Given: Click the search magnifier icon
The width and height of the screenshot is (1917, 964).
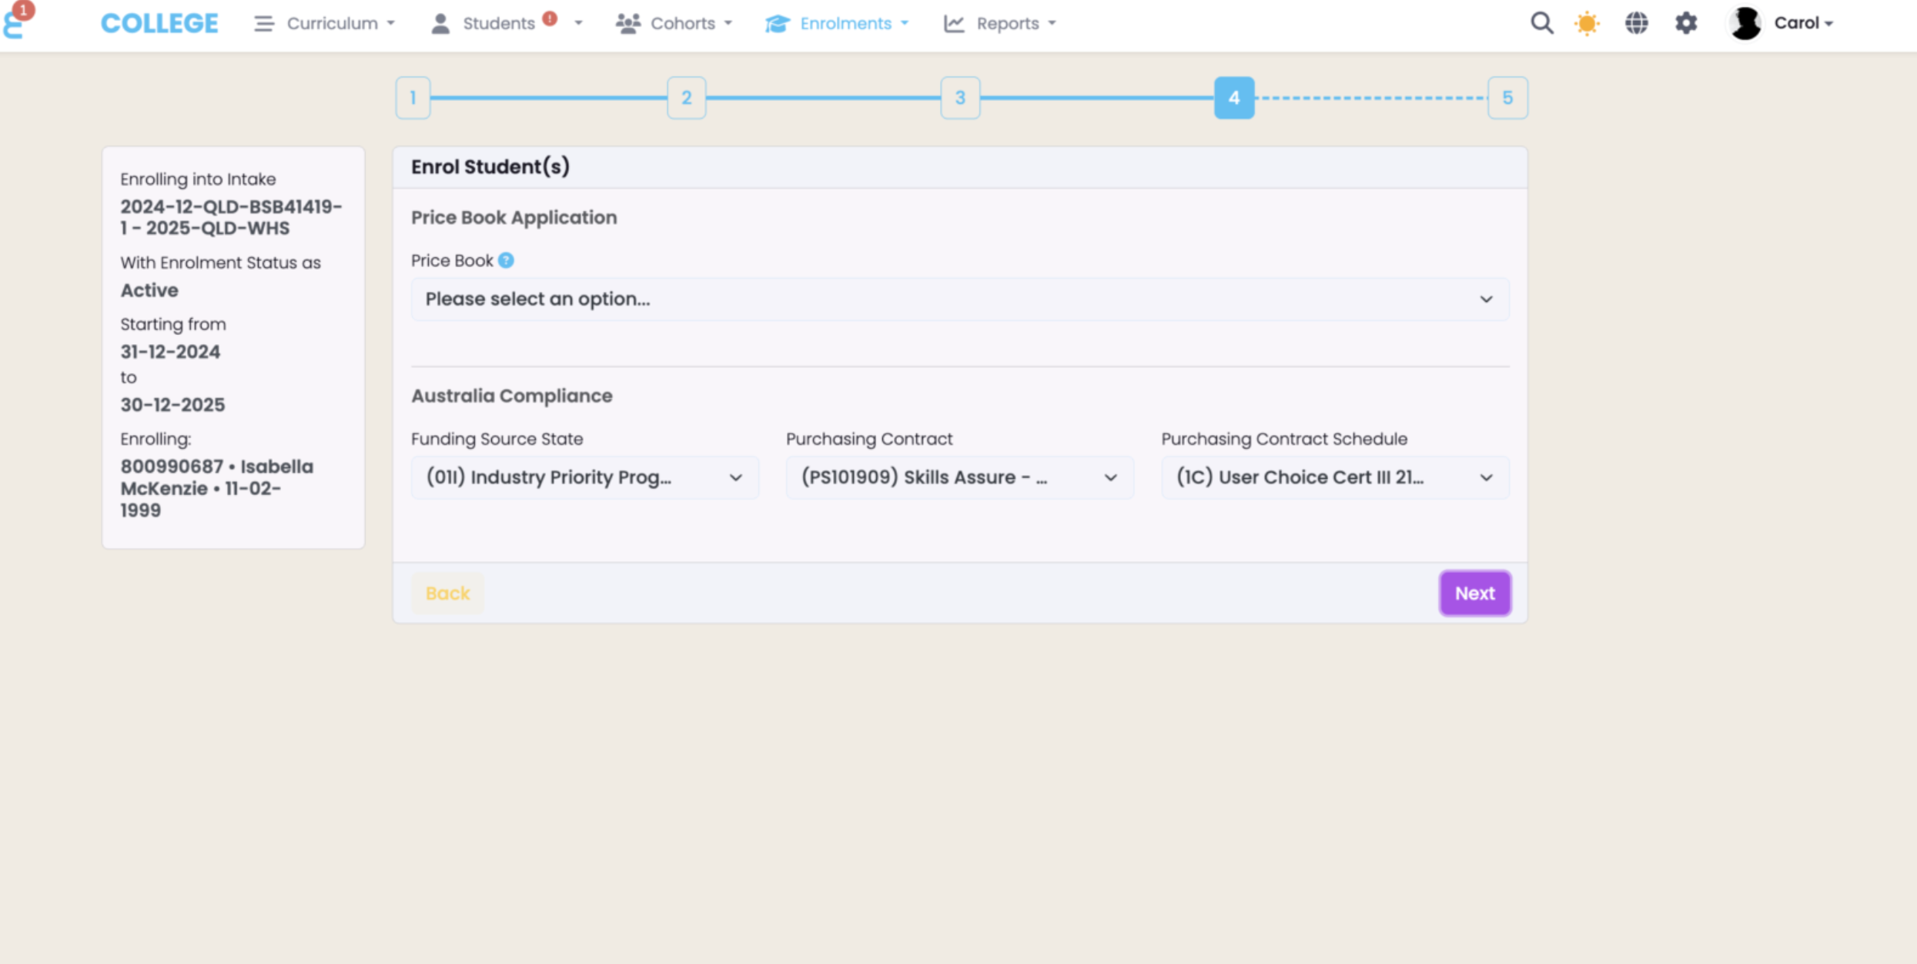Looking at the screenshot, I should pos(1541,23).
